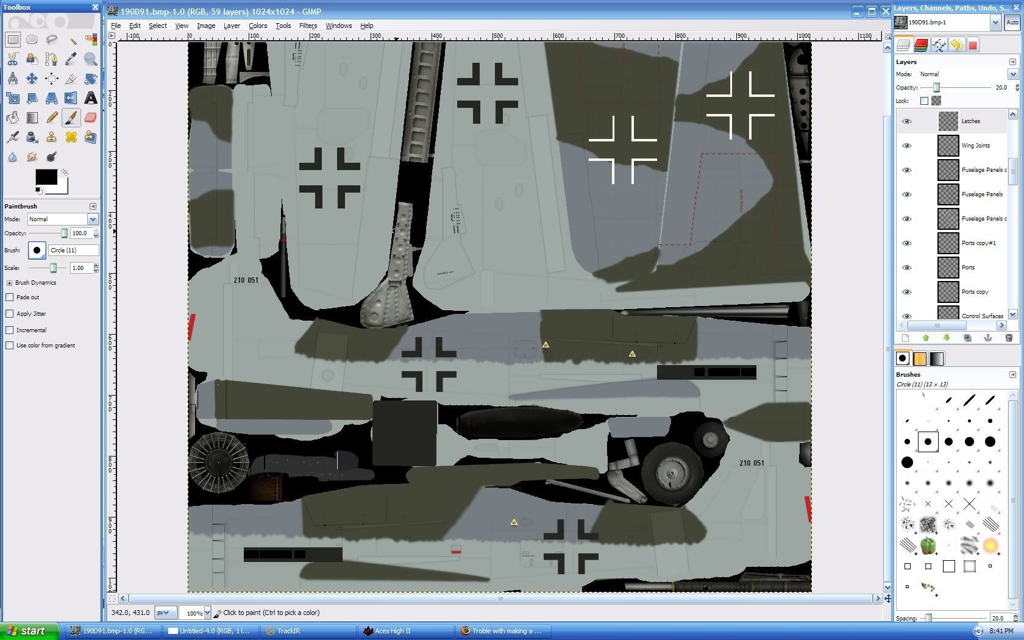Open the Colors menu
This screenshot has width=1024, height=640.
click(x=258, y=26)
